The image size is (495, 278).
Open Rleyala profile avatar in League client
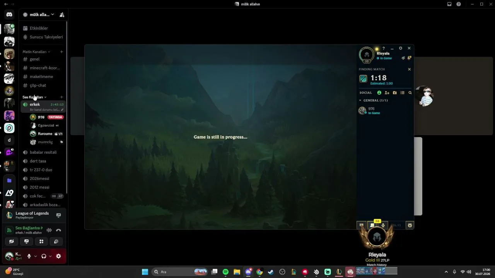coord(367,55)
